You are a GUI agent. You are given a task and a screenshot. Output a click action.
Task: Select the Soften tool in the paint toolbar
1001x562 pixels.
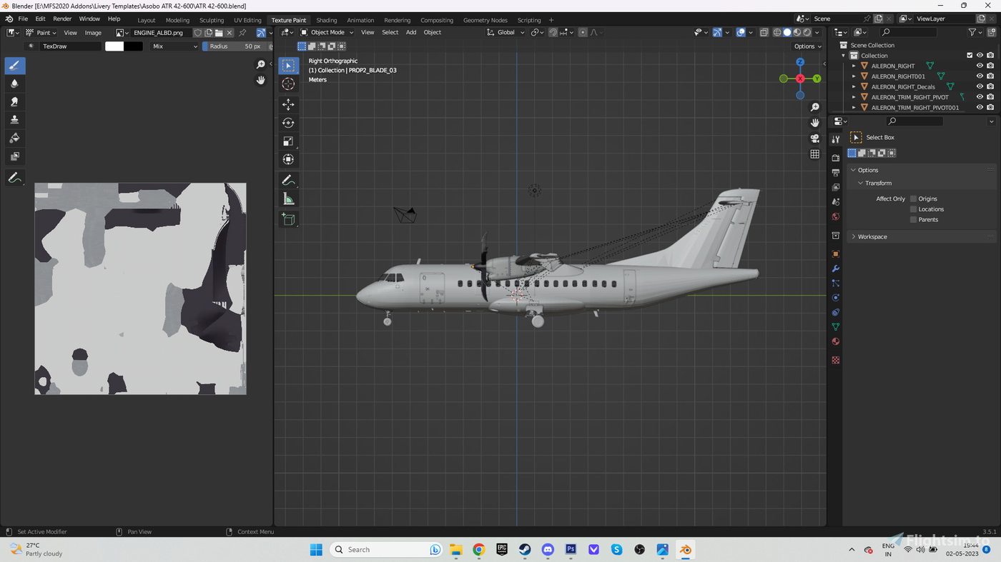(14, 84)
